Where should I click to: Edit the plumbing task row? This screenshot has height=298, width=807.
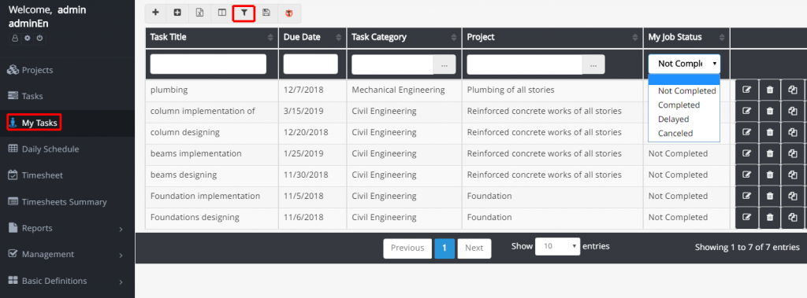point(746,90)
